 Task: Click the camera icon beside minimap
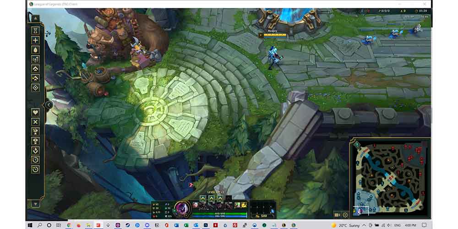337,215
